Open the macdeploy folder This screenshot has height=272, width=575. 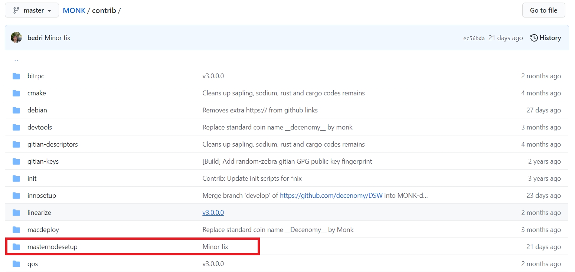click(43, 230)
